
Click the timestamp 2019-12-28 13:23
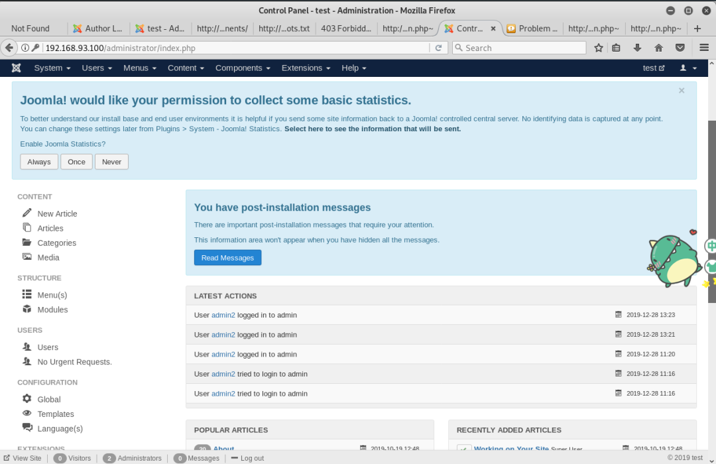[x=651, y=315]
